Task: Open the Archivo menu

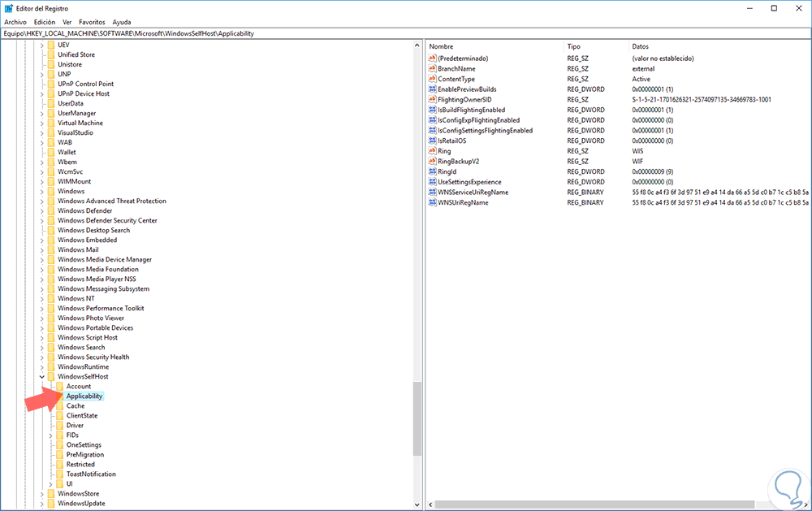Action: [x=15, y=22]
